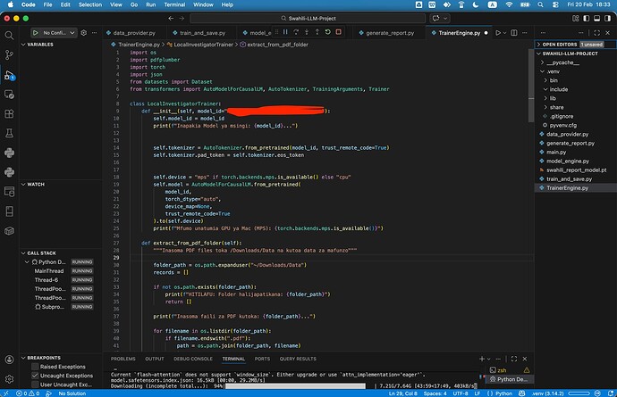Collapse the VARIABLES section
This screenshot has height=397, width=617.
click(x=40, y=44)
